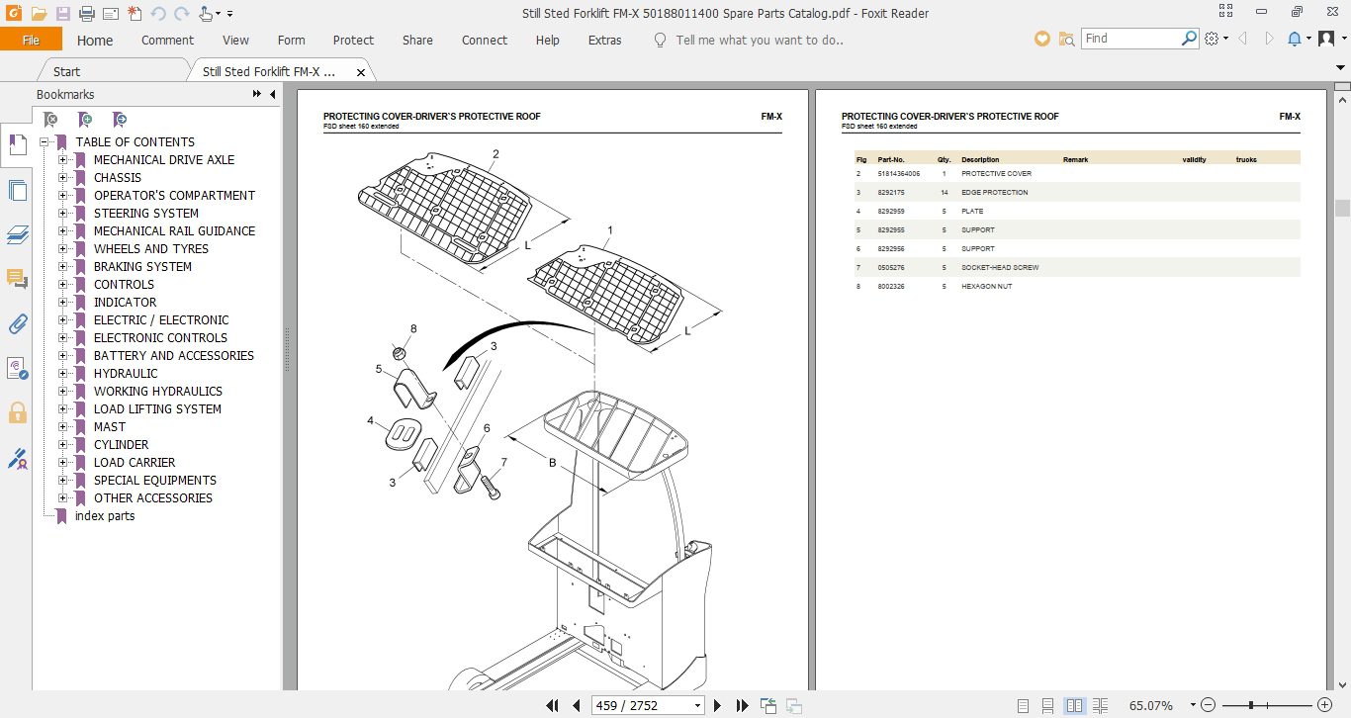Select the index parts bookmark
The image size is (1351, 718).
105,515
